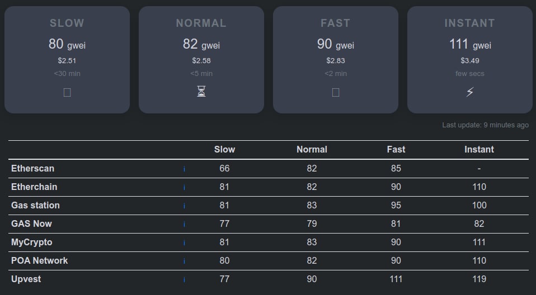Open the Gas station provider name
Viewport: 536px width, 295px height.
point(36,205)
